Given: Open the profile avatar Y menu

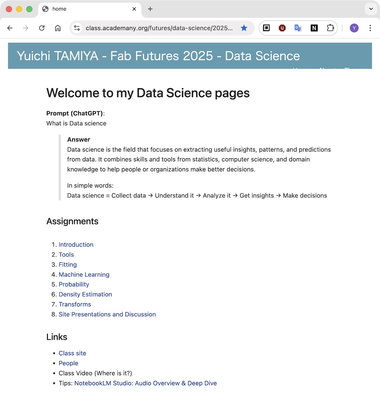Looking at the screenshot, I should (x=354, y=28).
